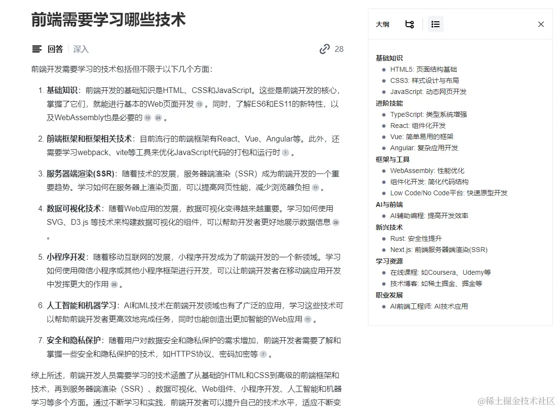
Task: Switch to the 深入 tab
Action: coord(81,49)
